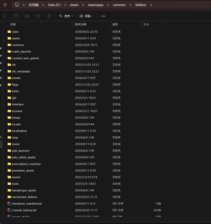Select the livepp folder name

point(16,118)
